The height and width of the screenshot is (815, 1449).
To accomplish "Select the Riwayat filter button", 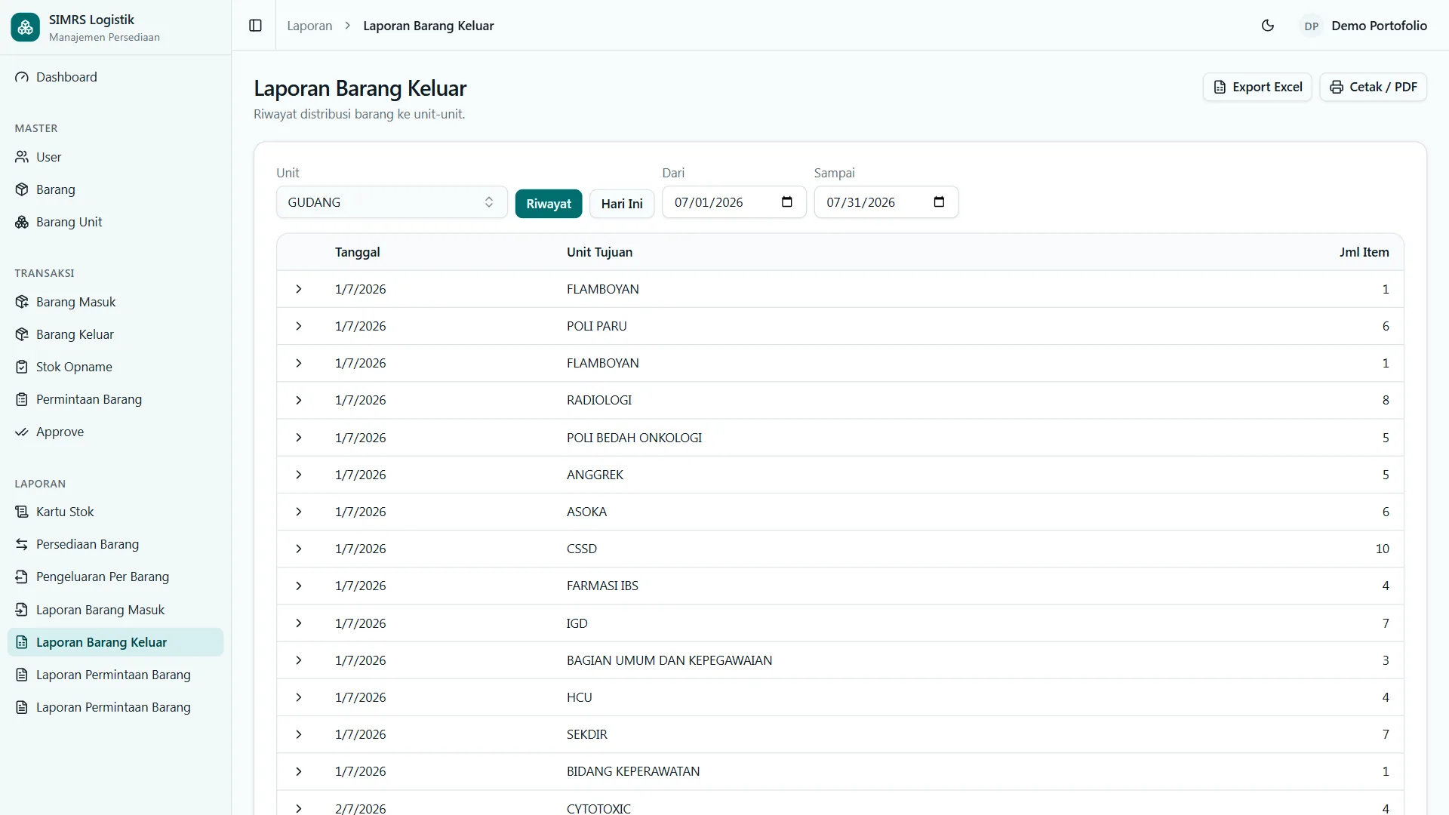I will coord(549,204).
